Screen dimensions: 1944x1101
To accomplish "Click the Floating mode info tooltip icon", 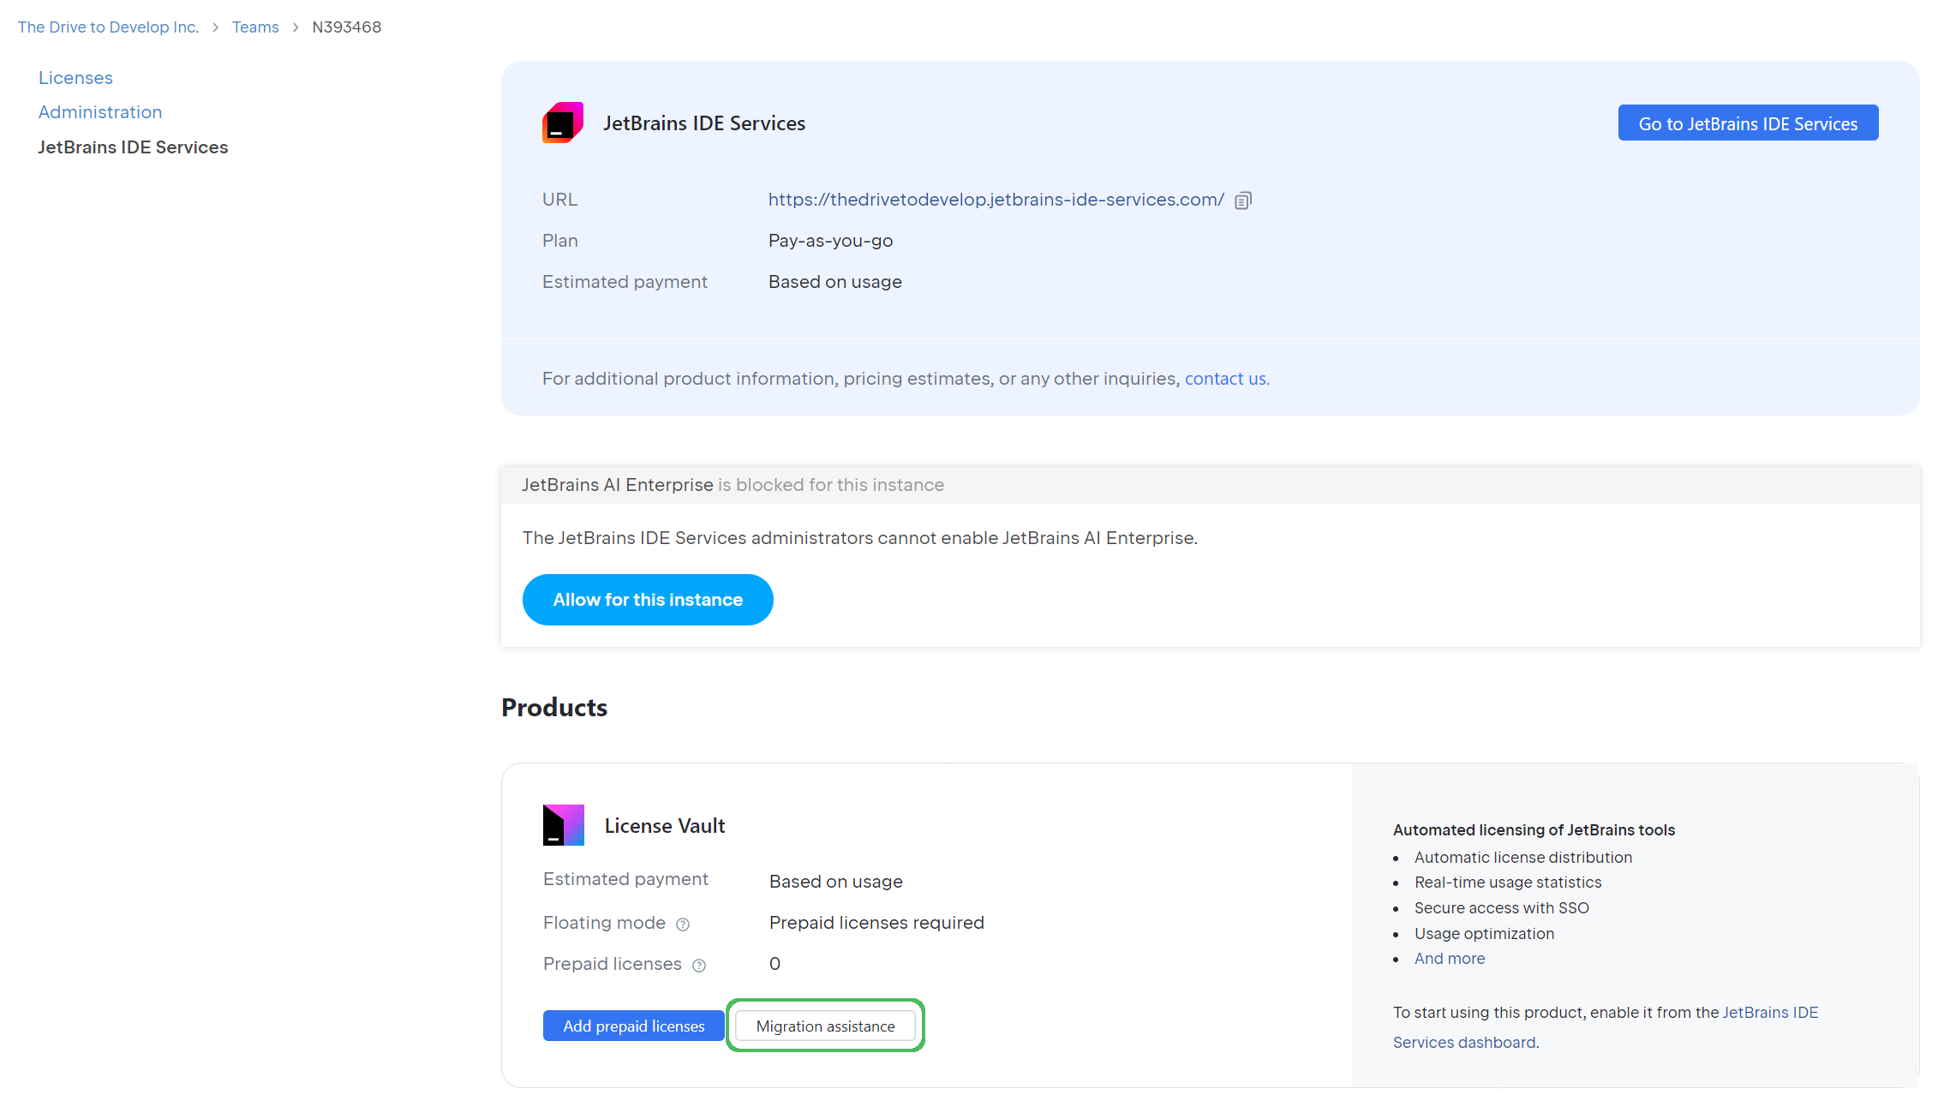I will (685, 924).
